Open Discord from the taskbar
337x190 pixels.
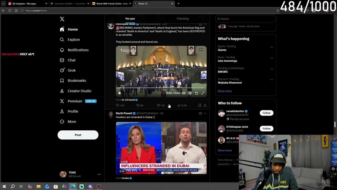coord(90,187)
